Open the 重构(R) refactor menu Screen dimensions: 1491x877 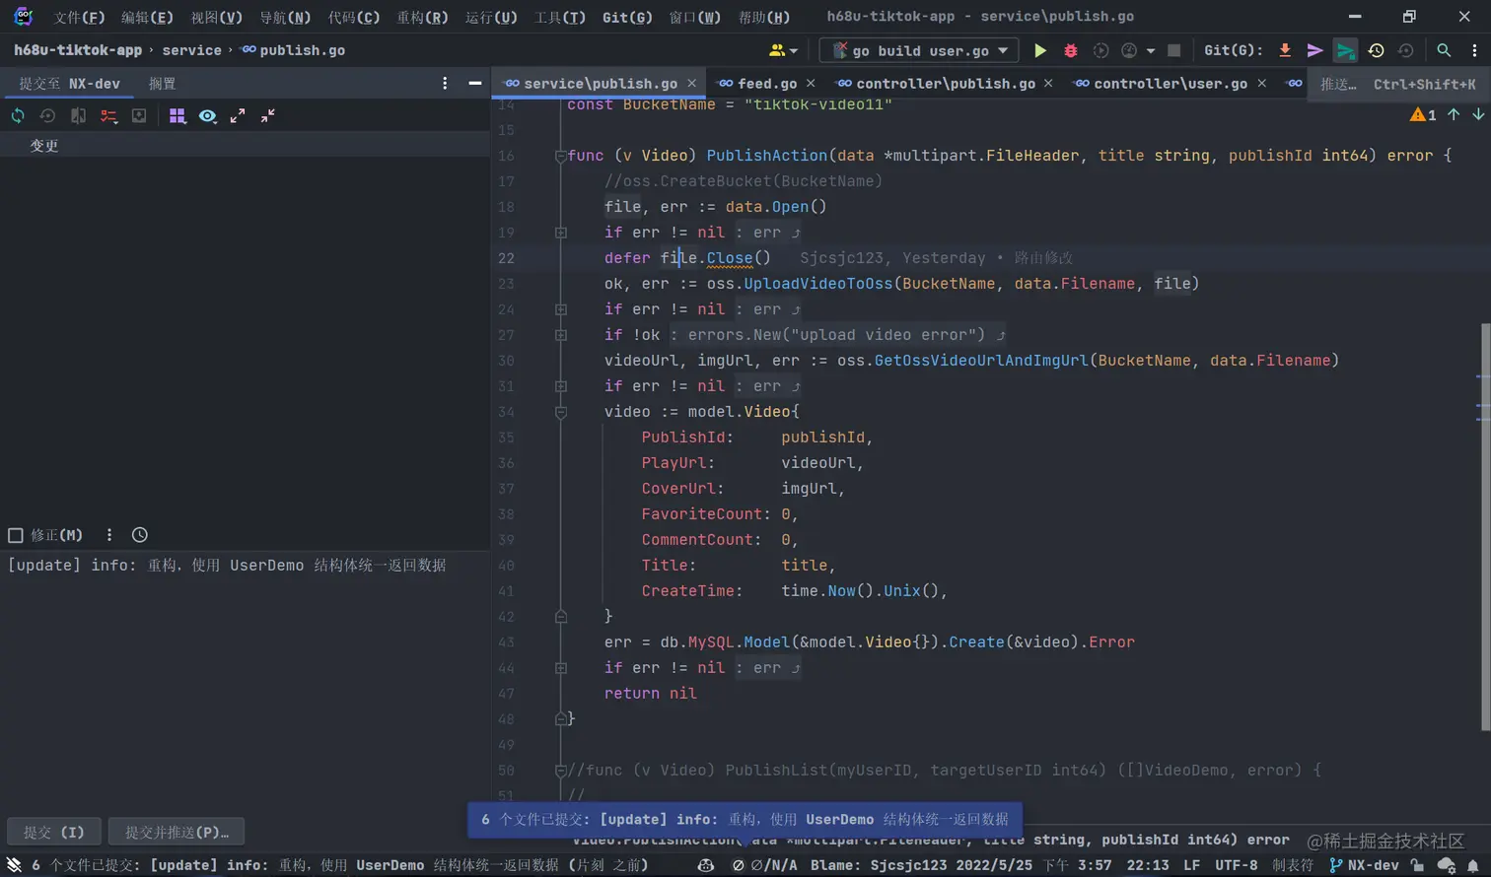point(422,17)
